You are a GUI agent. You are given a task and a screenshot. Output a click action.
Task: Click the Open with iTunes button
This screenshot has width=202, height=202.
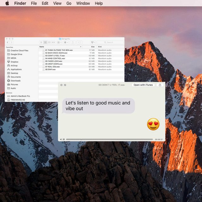(143, 85)
